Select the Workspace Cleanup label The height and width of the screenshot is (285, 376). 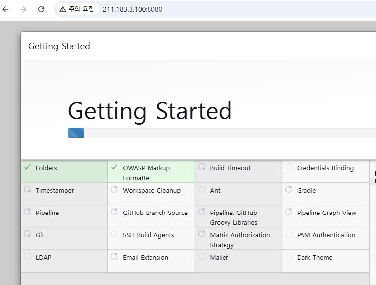click(x=152, y=191)
